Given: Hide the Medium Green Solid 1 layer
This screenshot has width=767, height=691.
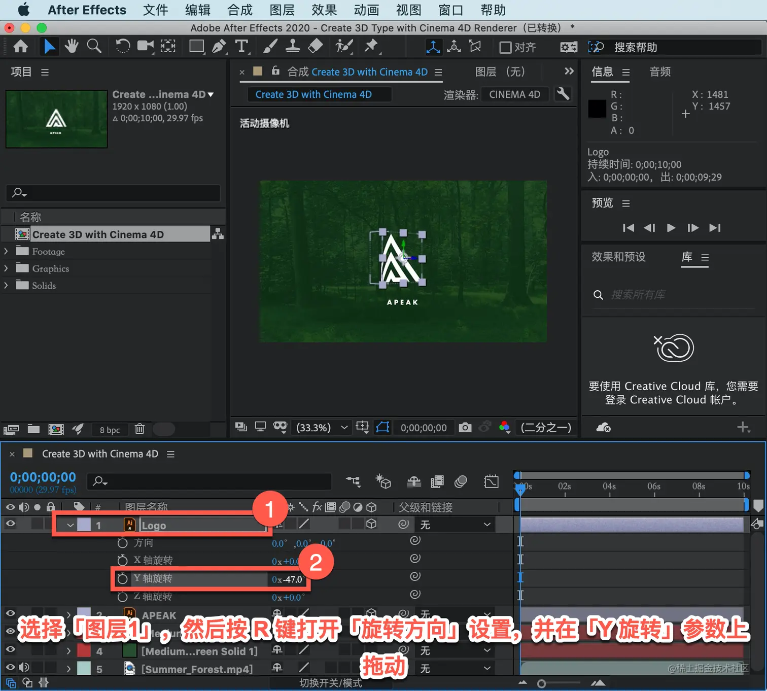Looking at the screenshot, I should (10, 650).
